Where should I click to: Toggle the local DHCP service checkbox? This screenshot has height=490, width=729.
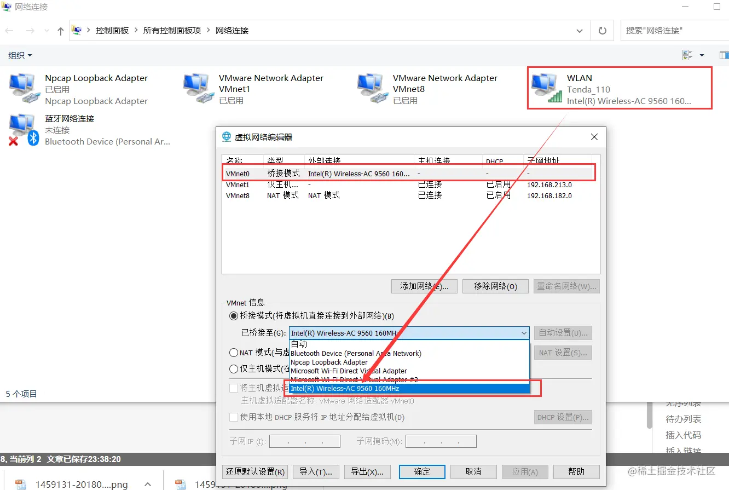[x=234, y=417]
